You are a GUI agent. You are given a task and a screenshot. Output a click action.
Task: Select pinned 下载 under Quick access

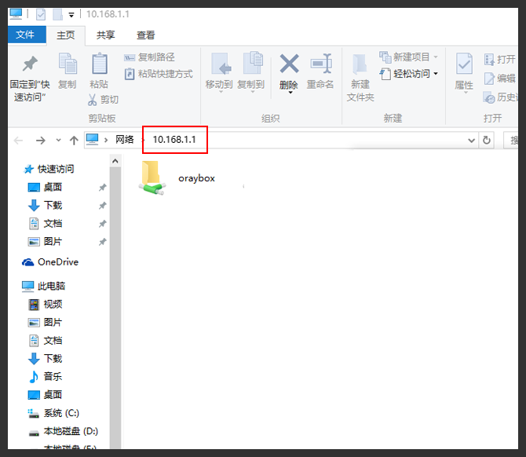coord(45,206)
